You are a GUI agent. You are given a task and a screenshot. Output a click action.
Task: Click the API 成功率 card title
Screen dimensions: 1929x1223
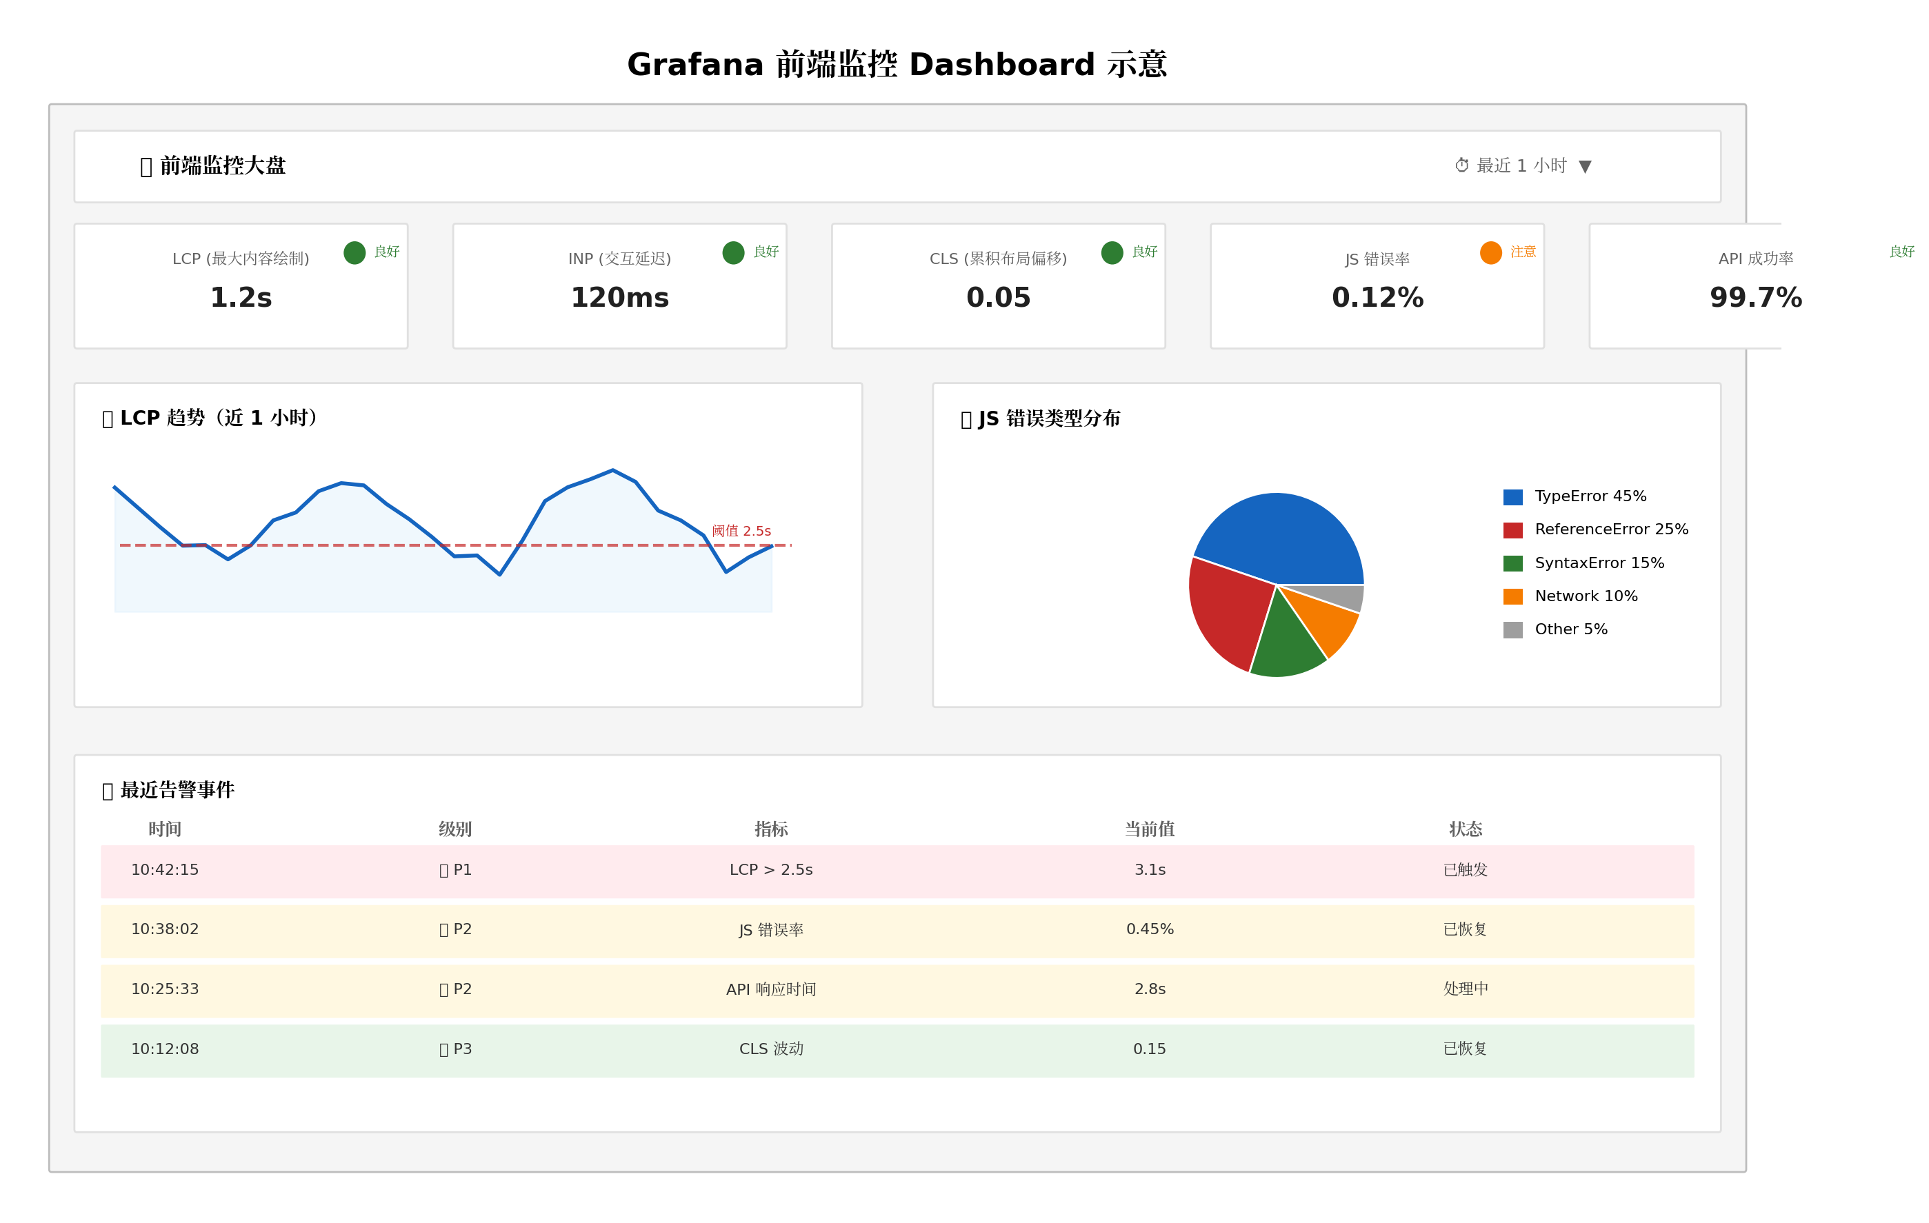point(1756,259)
